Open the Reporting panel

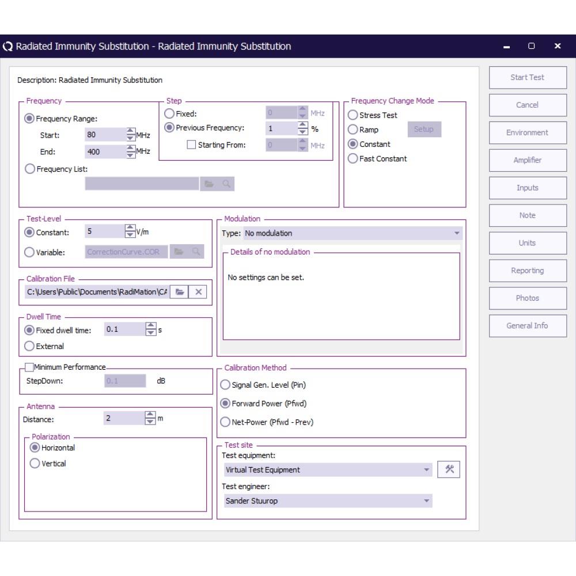527,270
